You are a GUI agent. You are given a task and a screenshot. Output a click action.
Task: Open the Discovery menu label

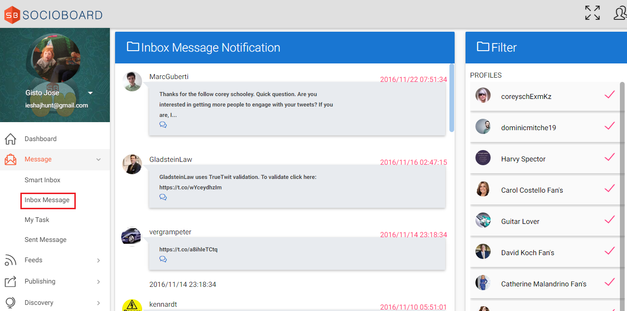tap(39, 302)
